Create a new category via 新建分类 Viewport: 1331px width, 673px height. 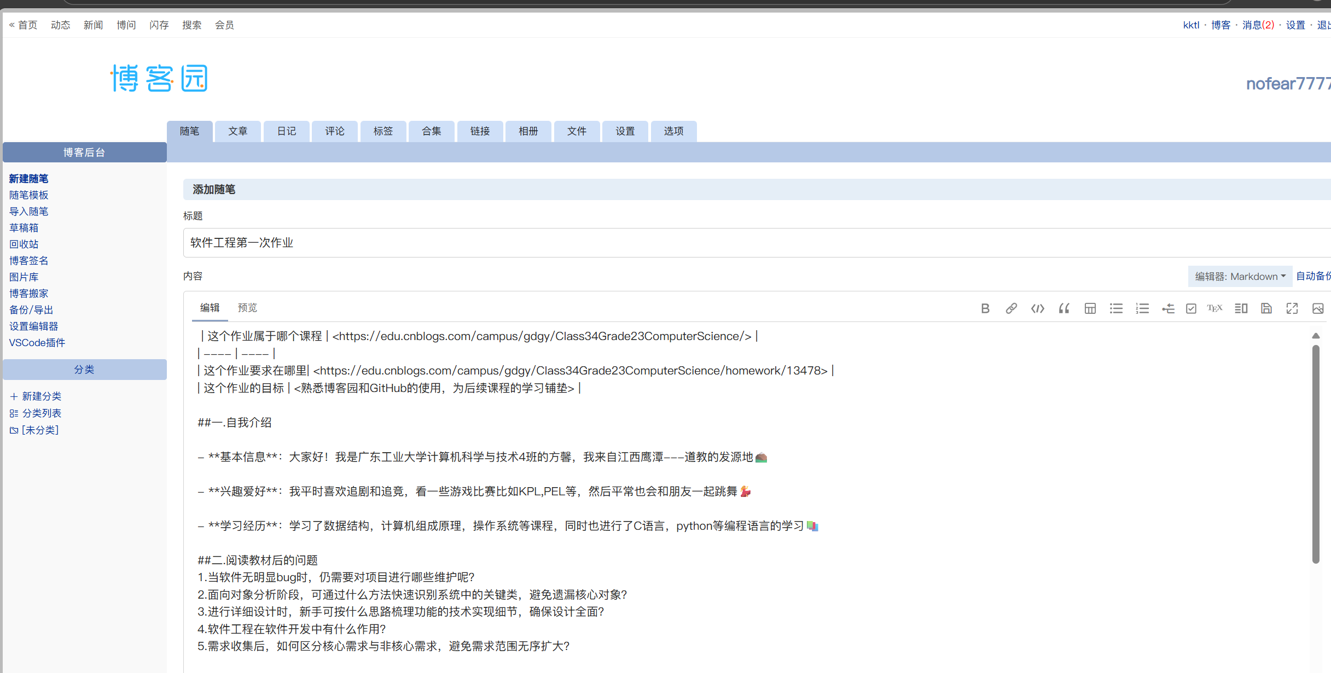pyautogui.click(x=42, y=396)
